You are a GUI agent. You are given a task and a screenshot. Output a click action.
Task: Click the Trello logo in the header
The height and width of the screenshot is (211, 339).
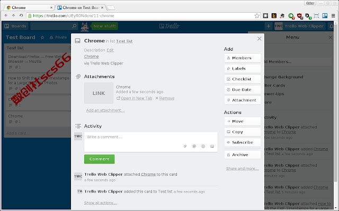click(169, 26)
